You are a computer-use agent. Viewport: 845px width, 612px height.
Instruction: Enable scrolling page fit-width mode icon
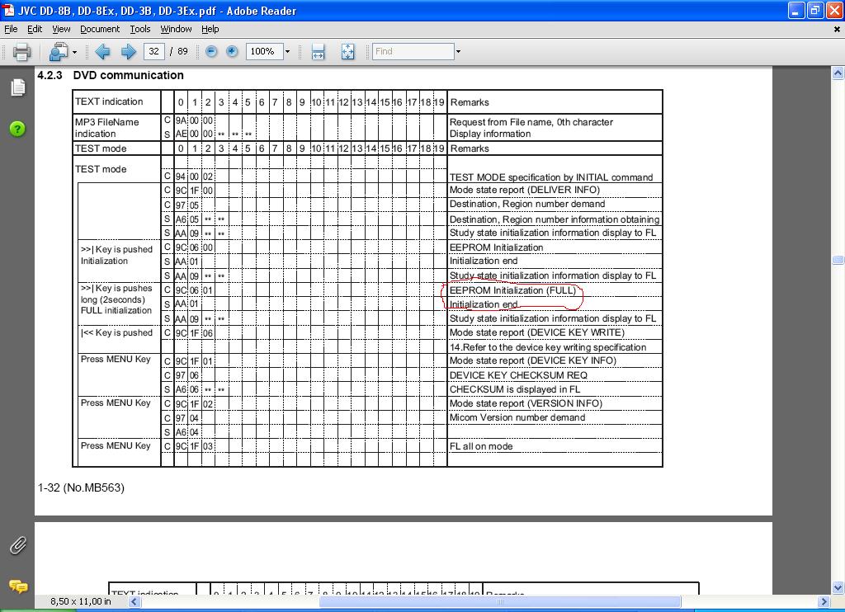(318, 52)
